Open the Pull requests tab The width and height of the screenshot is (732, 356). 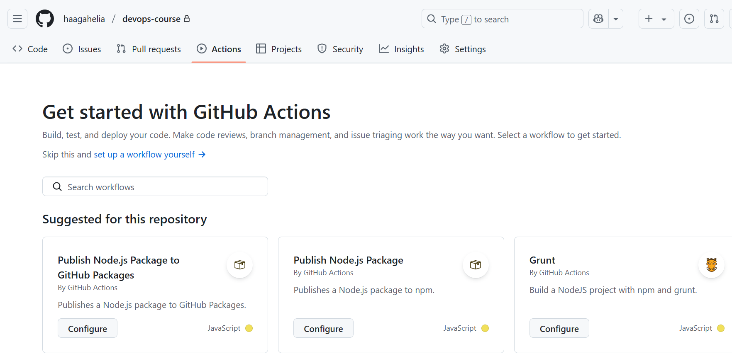pyautogui.click(x=149, y=49)
